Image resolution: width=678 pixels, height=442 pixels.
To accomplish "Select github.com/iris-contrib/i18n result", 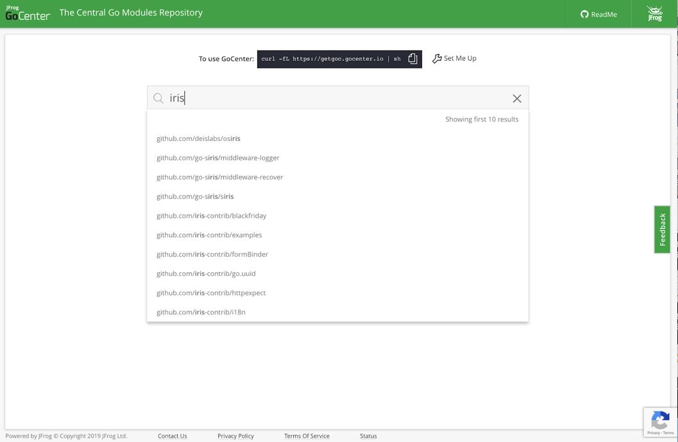I will click(337, 312).
